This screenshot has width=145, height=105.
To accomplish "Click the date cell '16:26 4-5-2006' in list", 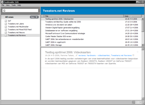I will (131, 19).
